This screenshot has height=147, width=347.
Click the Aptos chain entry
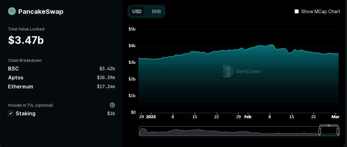(x=16, y=78)
